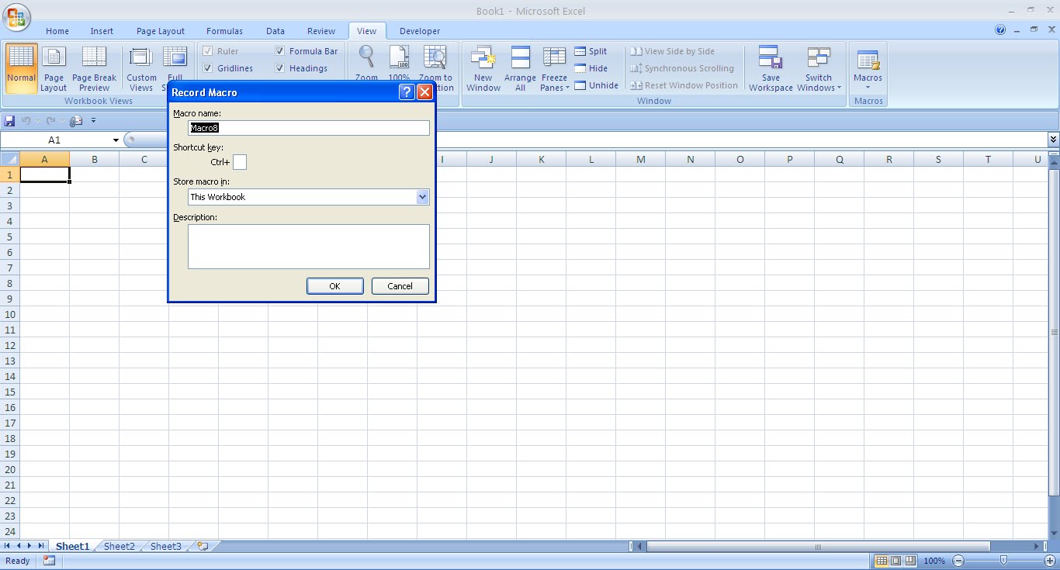Open Custom Views in the ribbon
Screen dimensions: 1060x570
pyautogui.click(x=141, y=68)
